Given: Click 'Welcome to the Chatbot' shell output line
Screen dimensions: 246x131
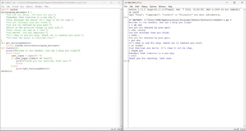Looking at the screenshot, I should (160, 22).
